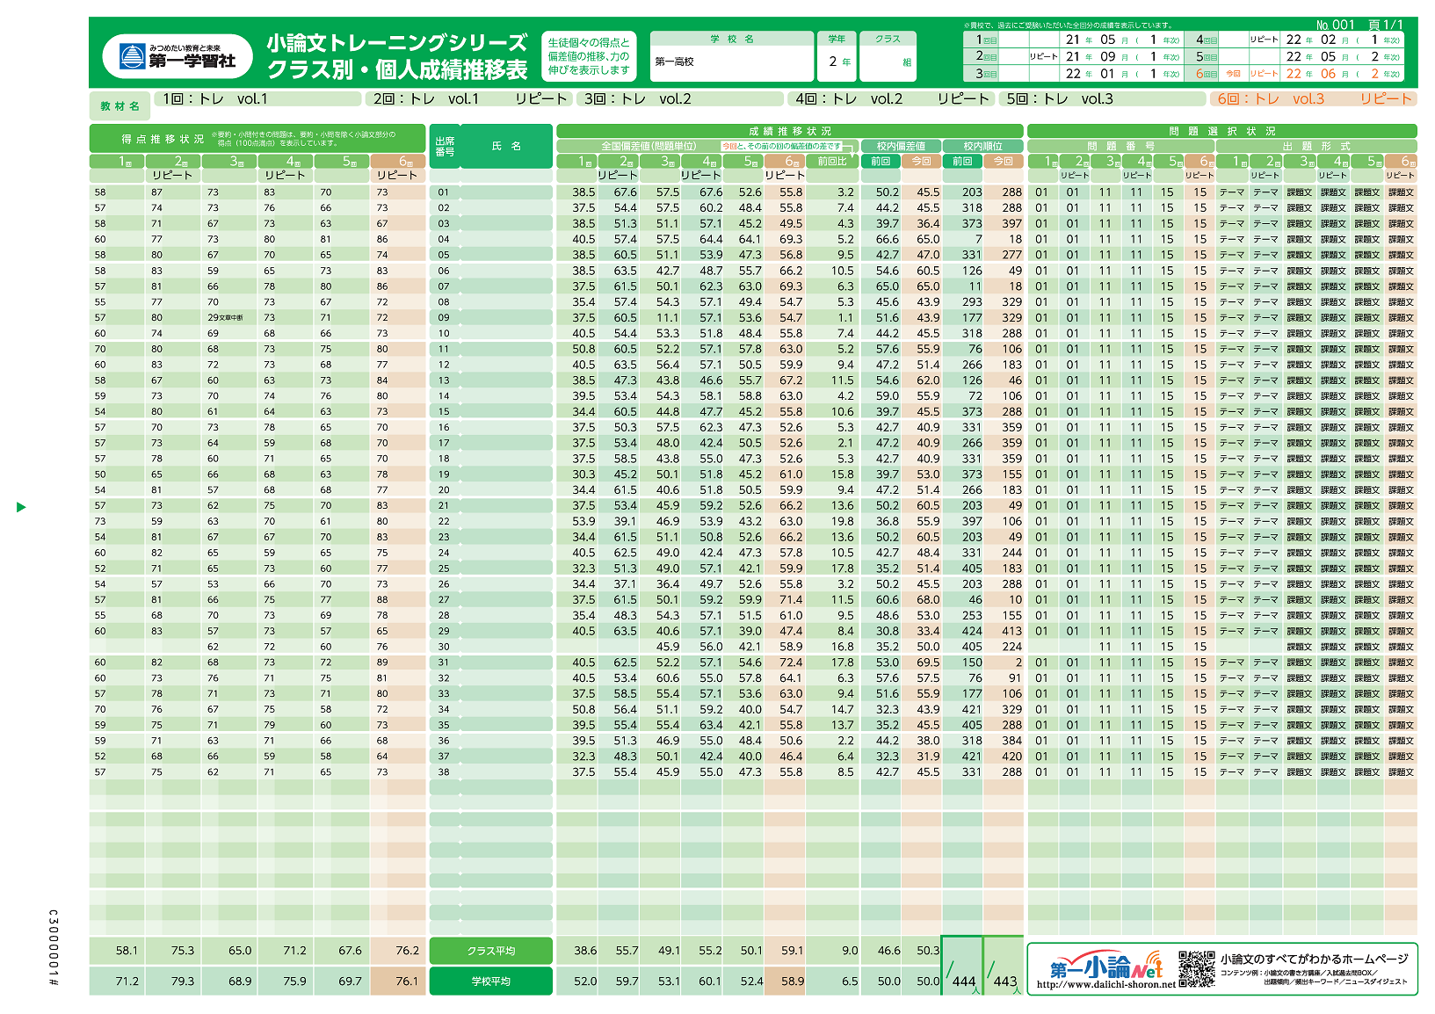Click the 前回比 column header

pyautogui.click(x=831, y=161)
